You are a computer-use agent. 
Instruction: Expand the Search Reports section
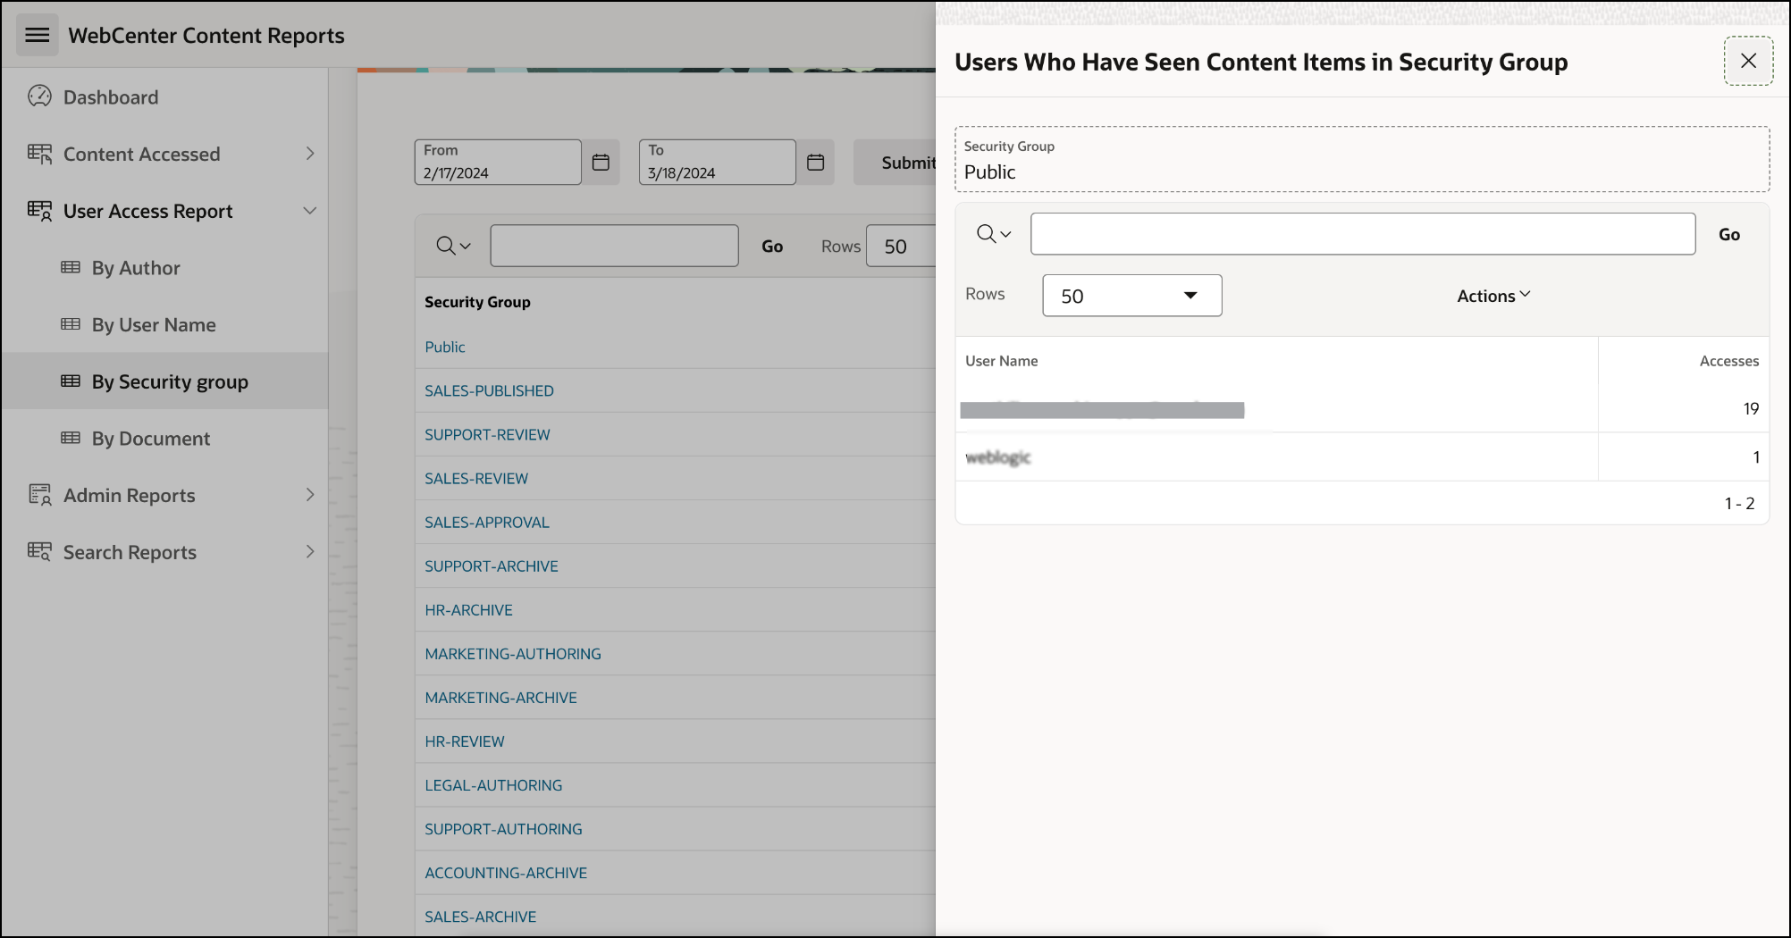309,552
